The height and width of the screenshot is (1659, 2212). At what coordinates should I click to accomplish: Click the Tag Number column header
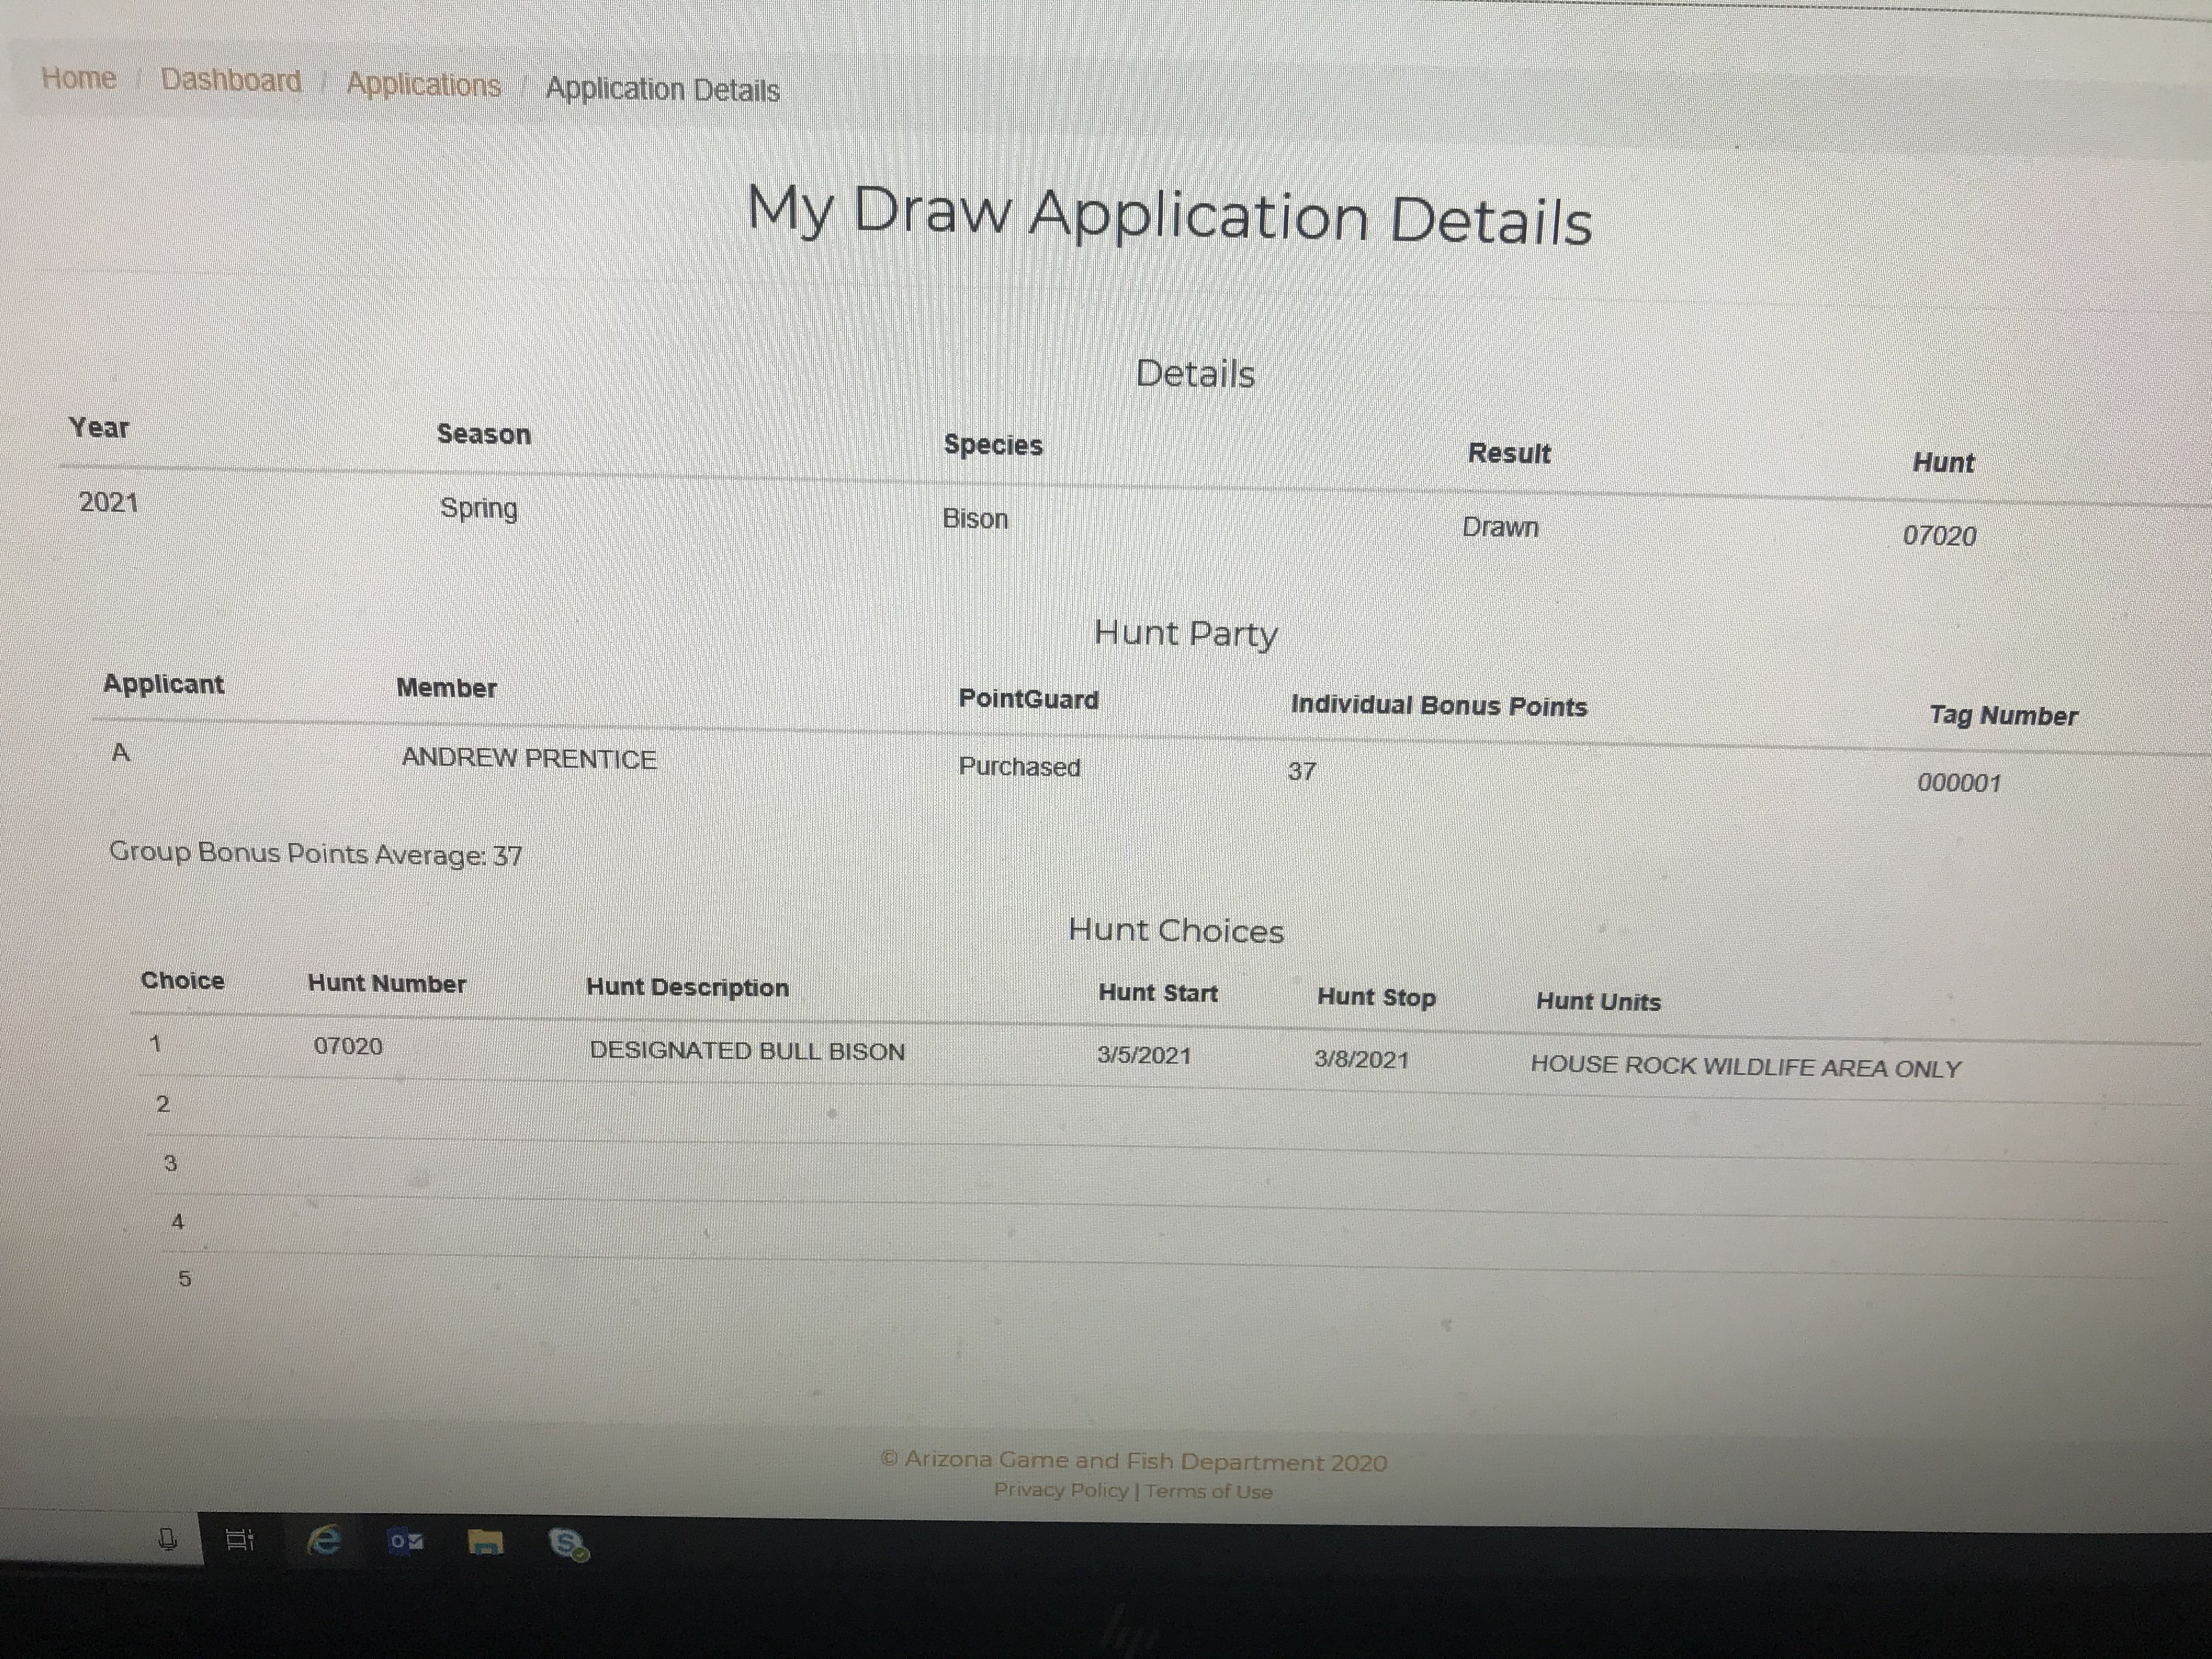tap(2003, 716)
